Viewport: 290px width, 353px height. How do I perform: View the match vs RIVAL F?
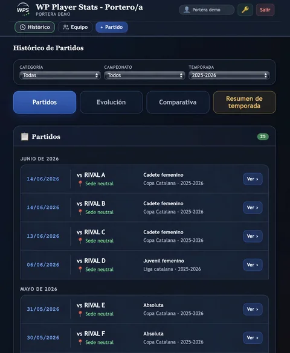[x=253, y=338]
